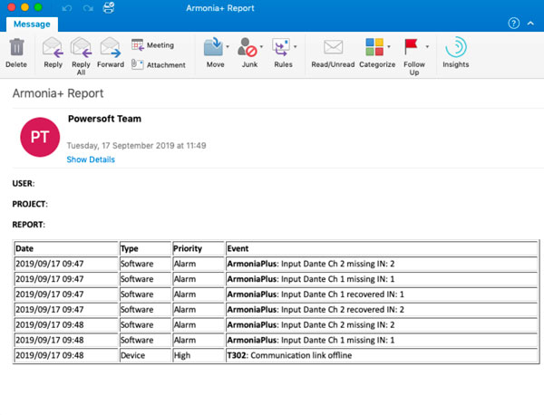The width and height of the screenshot is (544, 415).
Task: Expand the Follow Up dropdown arrow
Action: [x=427, y=46]
